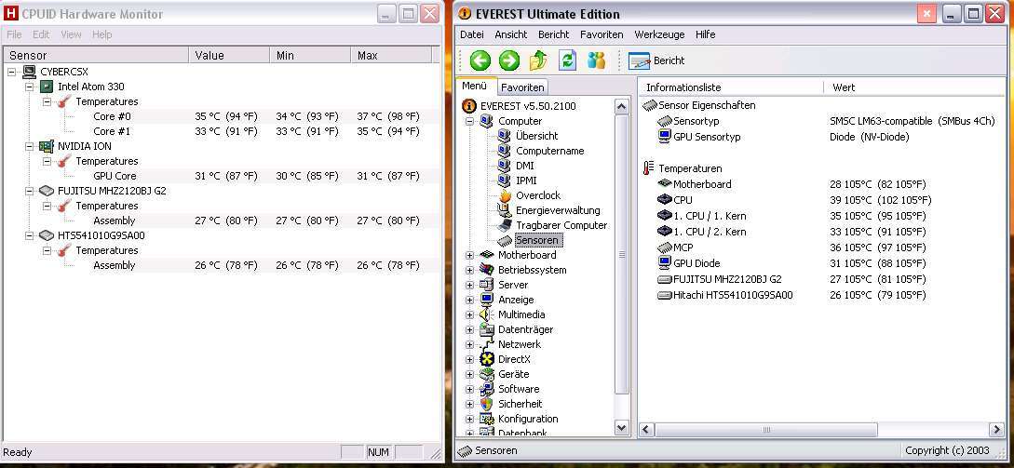
Task: Open the Bericht report button in toolbar
Action: pyautogui.click(x=656, y=60)
